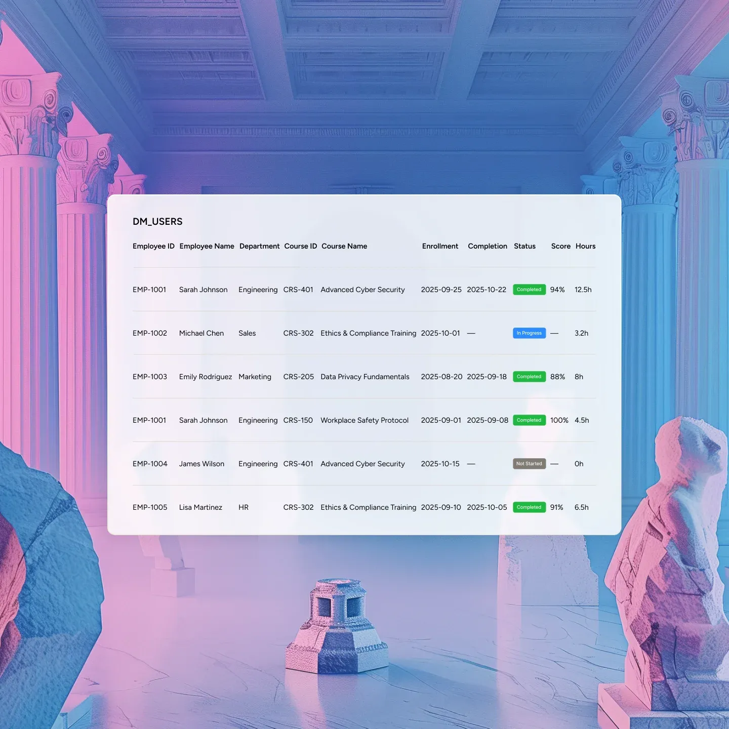
Task: Sort by Employee Name column header
Action: point(207,246)
